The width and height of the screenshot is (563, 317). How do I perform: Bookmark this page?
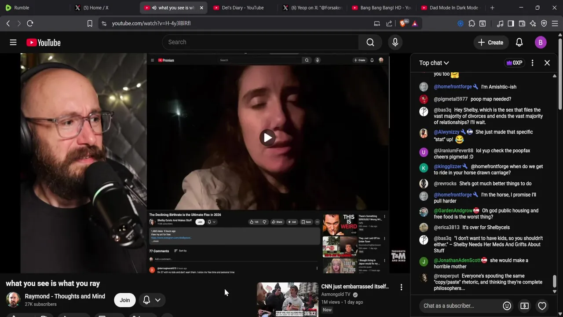(90, 23)
